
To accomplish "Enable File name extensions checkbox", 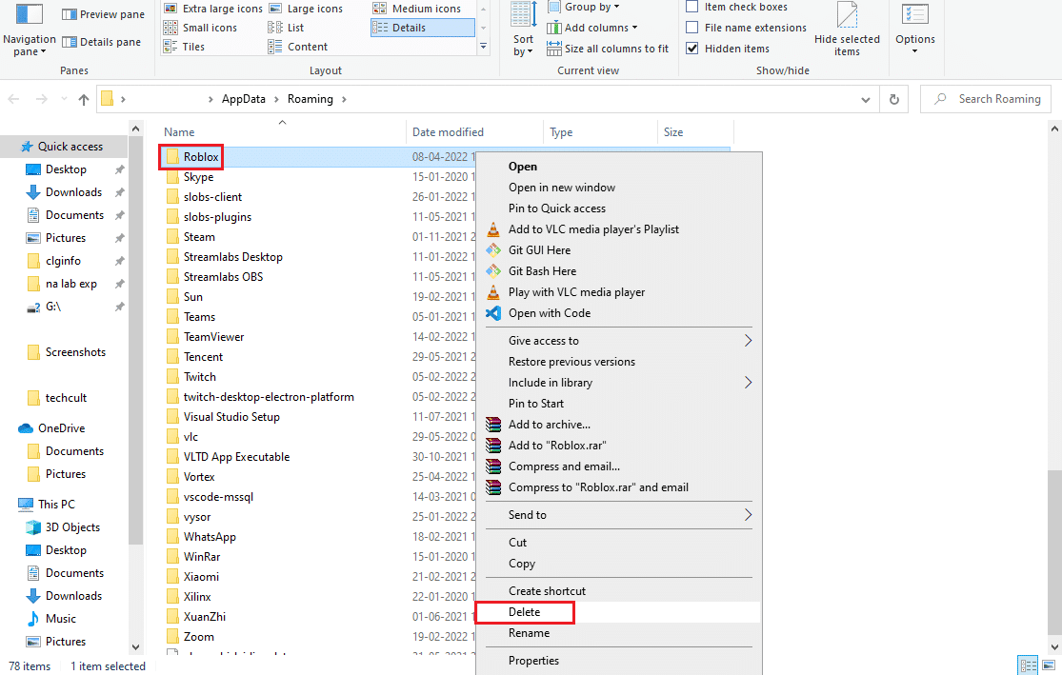I will [747, 28].
